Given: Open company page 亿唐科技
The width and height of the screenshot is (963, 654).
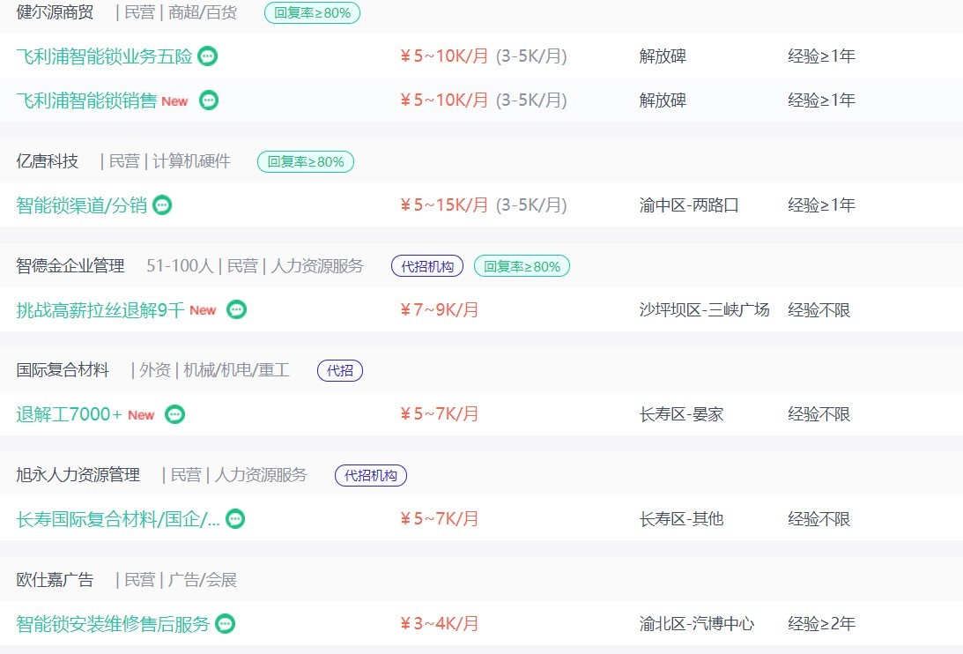Looking at the screenshot, I should pos(48,161).
